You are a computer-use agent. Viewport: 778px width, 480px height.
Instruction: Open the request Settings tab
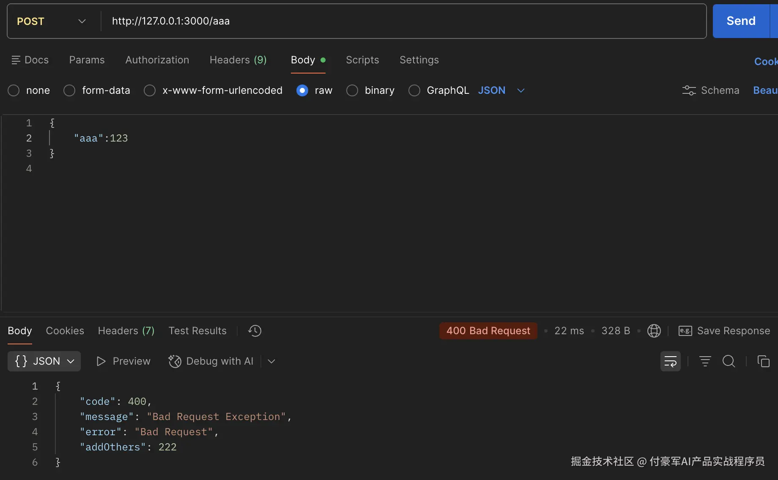tap(419, 60)
